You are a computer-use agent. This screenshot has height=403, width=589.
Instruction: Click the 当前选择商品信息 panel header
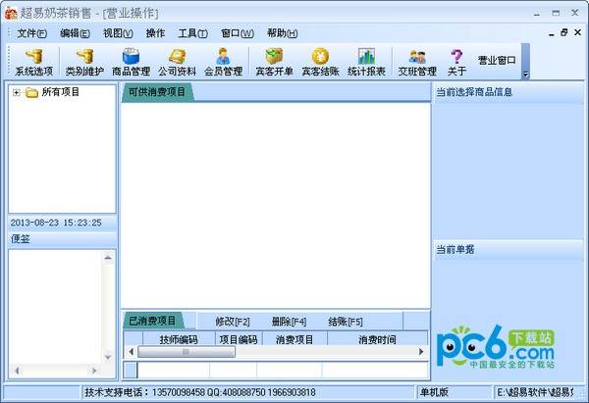tap(508, 92)
